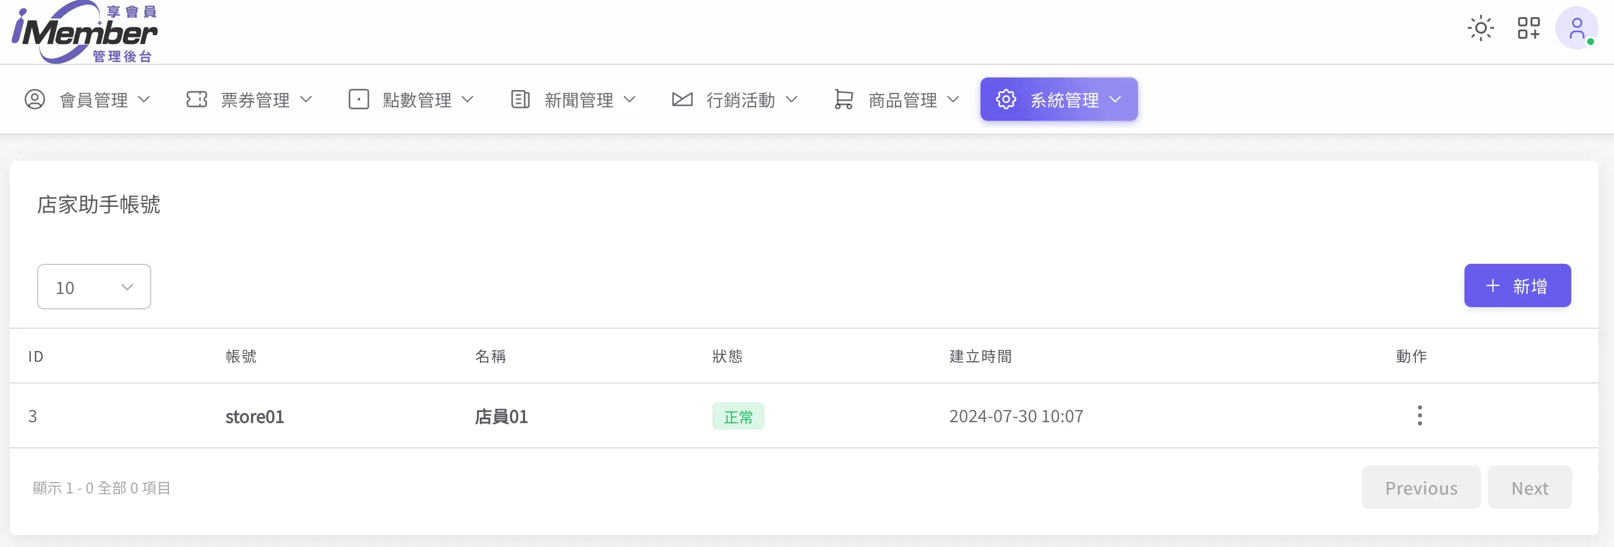Expand the 商品管理 chevron arrow
Screen dimensions: 1614x547
coord(953,100)
